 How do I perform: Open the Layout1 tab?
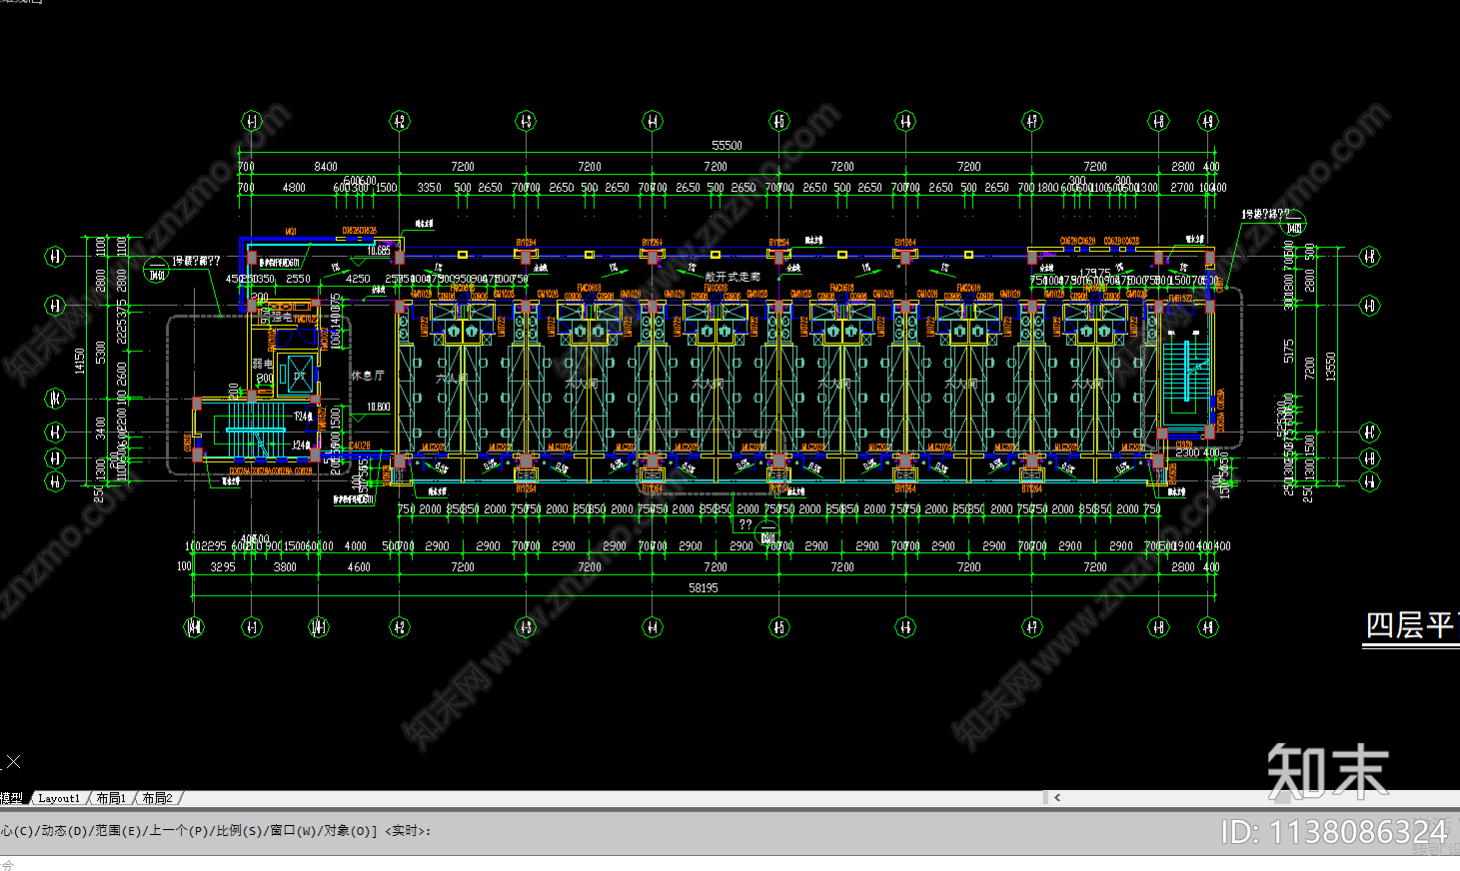pos(59,798)
